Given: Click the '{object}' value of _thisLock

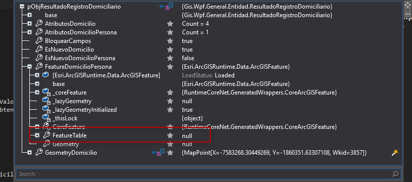Looking at the screenshot, I should (192, 118).
